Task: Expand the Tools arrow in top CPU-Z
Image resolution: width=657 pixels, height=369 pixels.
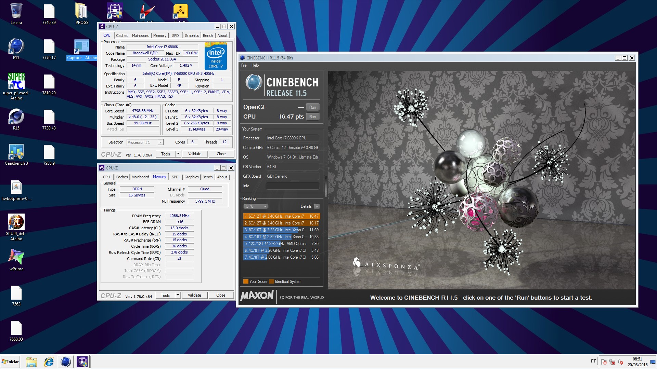Action: [x=178, y=154]
